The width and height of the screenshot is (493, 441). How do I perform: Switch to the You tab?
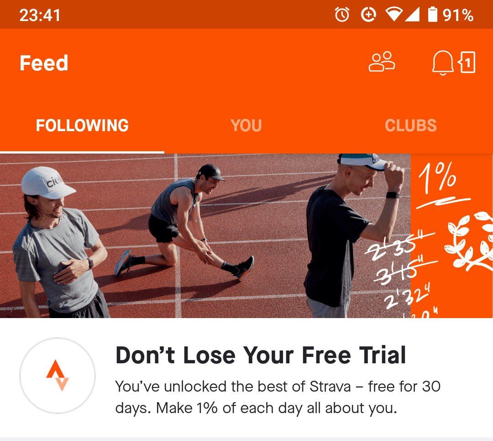[x=246, y=125]
